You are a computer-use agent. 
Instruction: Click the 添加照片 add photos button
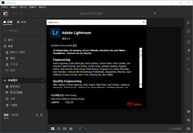point(12,31)
